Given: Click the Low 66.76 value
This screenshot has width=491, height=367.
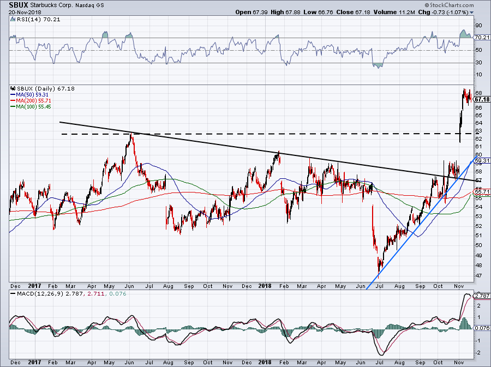Looking at the screenshot, I should click(x=318, y=12).
